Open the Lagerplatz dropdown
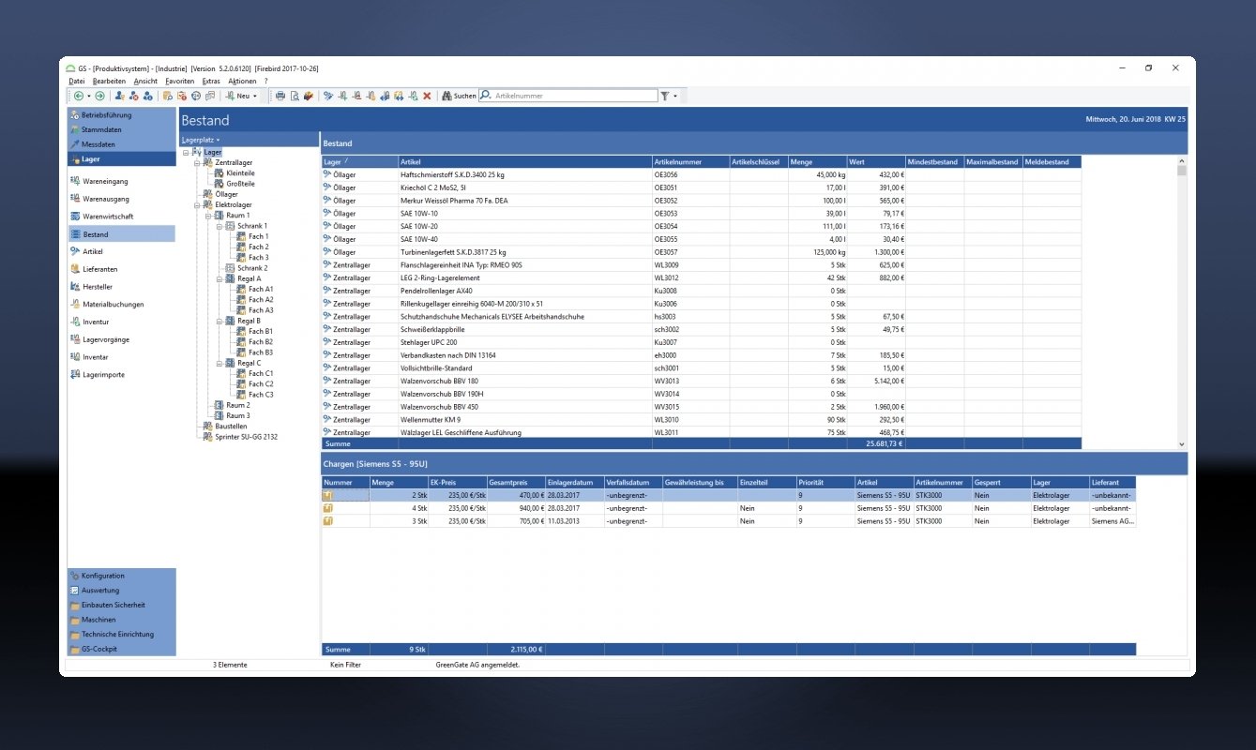Viewport: 1256px width, 750px height. (x=201, y=140)
